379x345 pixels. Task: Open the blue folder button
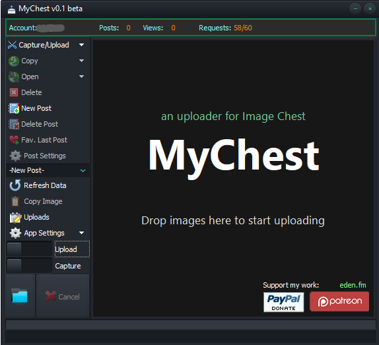[x=20, y=296]
